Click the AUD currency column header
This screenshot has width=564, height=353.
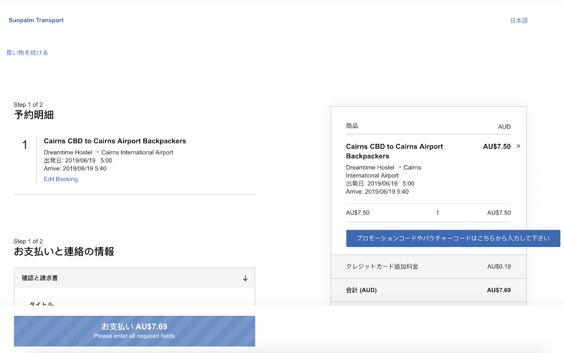point(504,127)
